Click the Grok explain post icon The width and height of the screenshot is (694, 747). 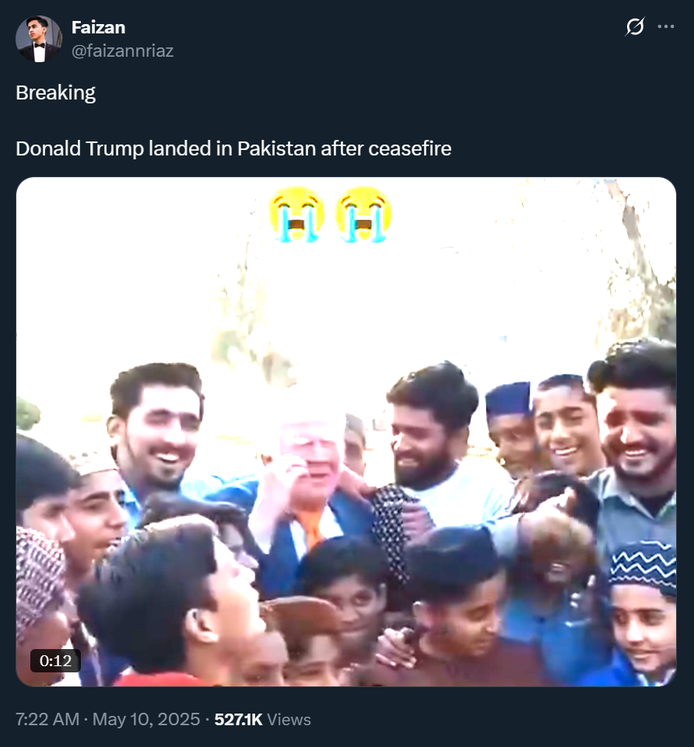[635, 26]
